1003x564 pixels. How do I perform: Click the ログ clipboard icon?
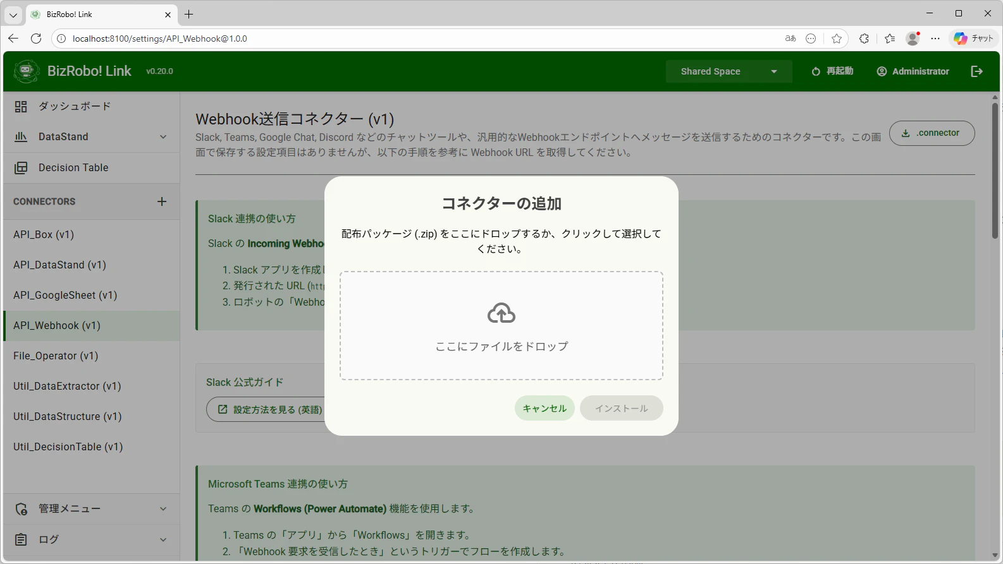click(21, 540)
